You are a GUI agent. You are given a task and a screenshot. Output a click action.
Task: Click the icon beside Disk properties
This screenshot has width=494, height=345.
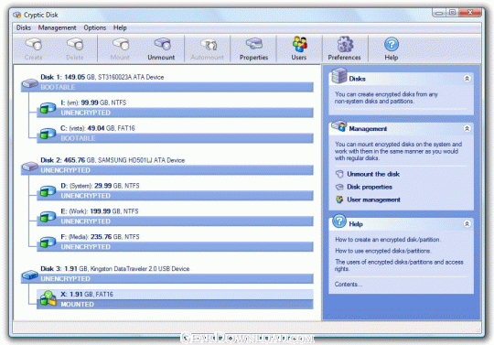tap(339, 187)
